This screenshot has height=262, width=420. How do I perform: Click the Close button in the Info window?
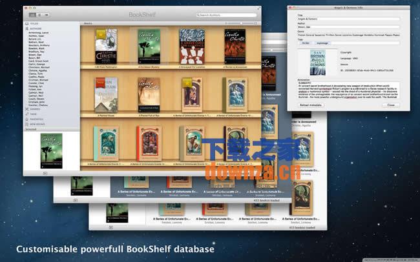(391, 105)
